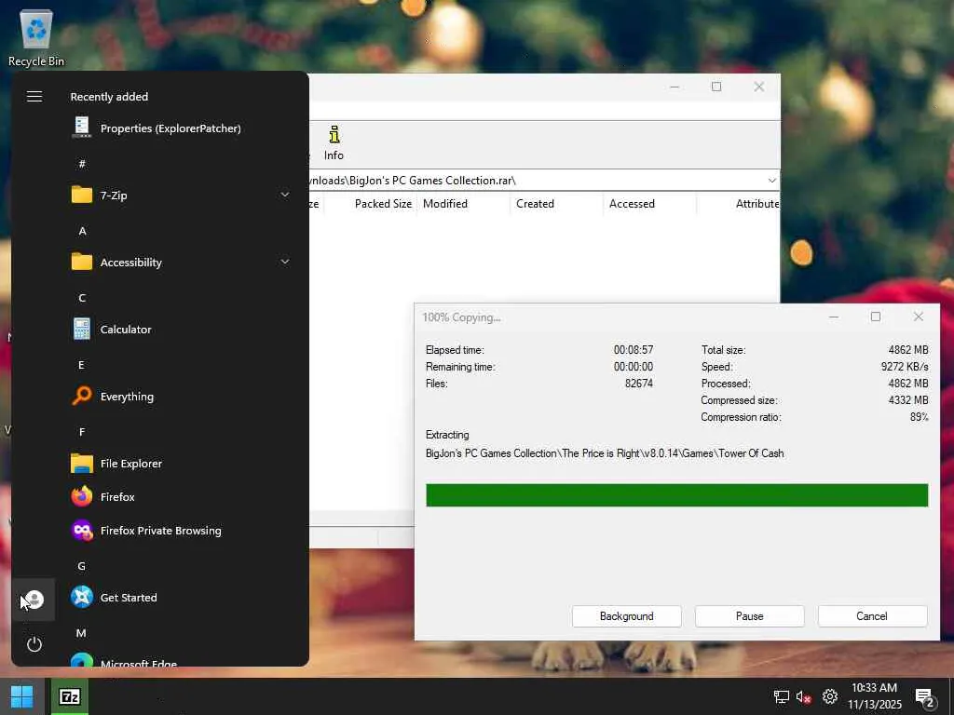Send extraction to Background
The width and height of the screenshot is (954, 715).
pyautogui.click(x=627, y=616)
